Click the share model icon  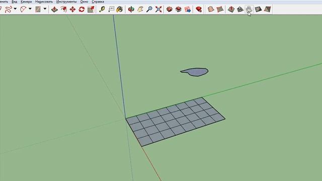coord(179,9)
